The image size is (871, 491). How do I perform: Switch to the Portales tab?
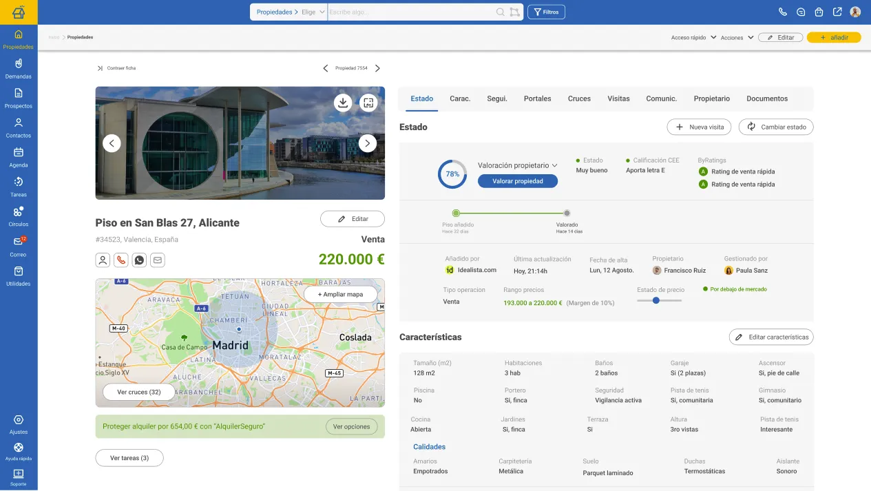(x=537, y=98)
